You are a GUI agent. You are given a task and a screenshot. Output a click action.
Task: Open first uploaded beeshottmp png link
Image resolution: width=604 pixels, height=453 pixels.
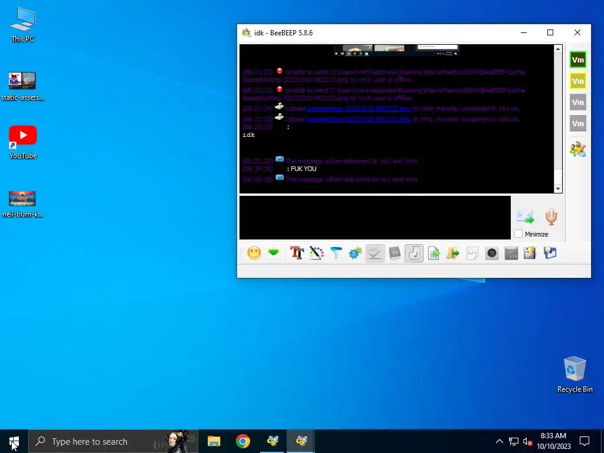tap(359, 109)
